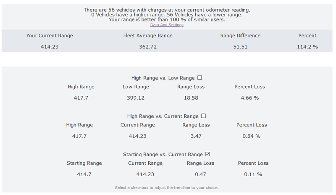Select the 0.47 range loss value

click(x=200, y=174)
